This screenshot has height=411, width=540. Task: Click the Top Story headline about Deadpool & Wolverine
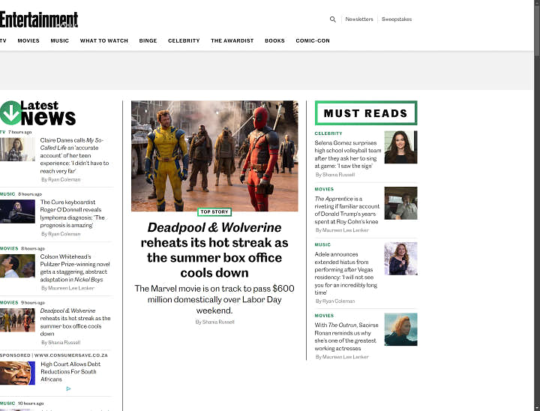coord(214,250)
